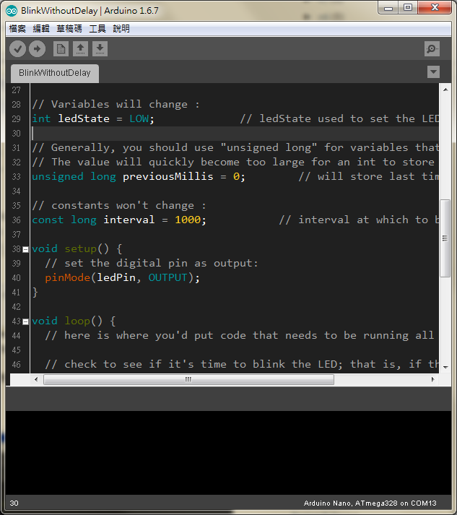Click the vertical scrollbar thumb
The width and height of the screenshot is (457, 515).
(x=445, y=238)
